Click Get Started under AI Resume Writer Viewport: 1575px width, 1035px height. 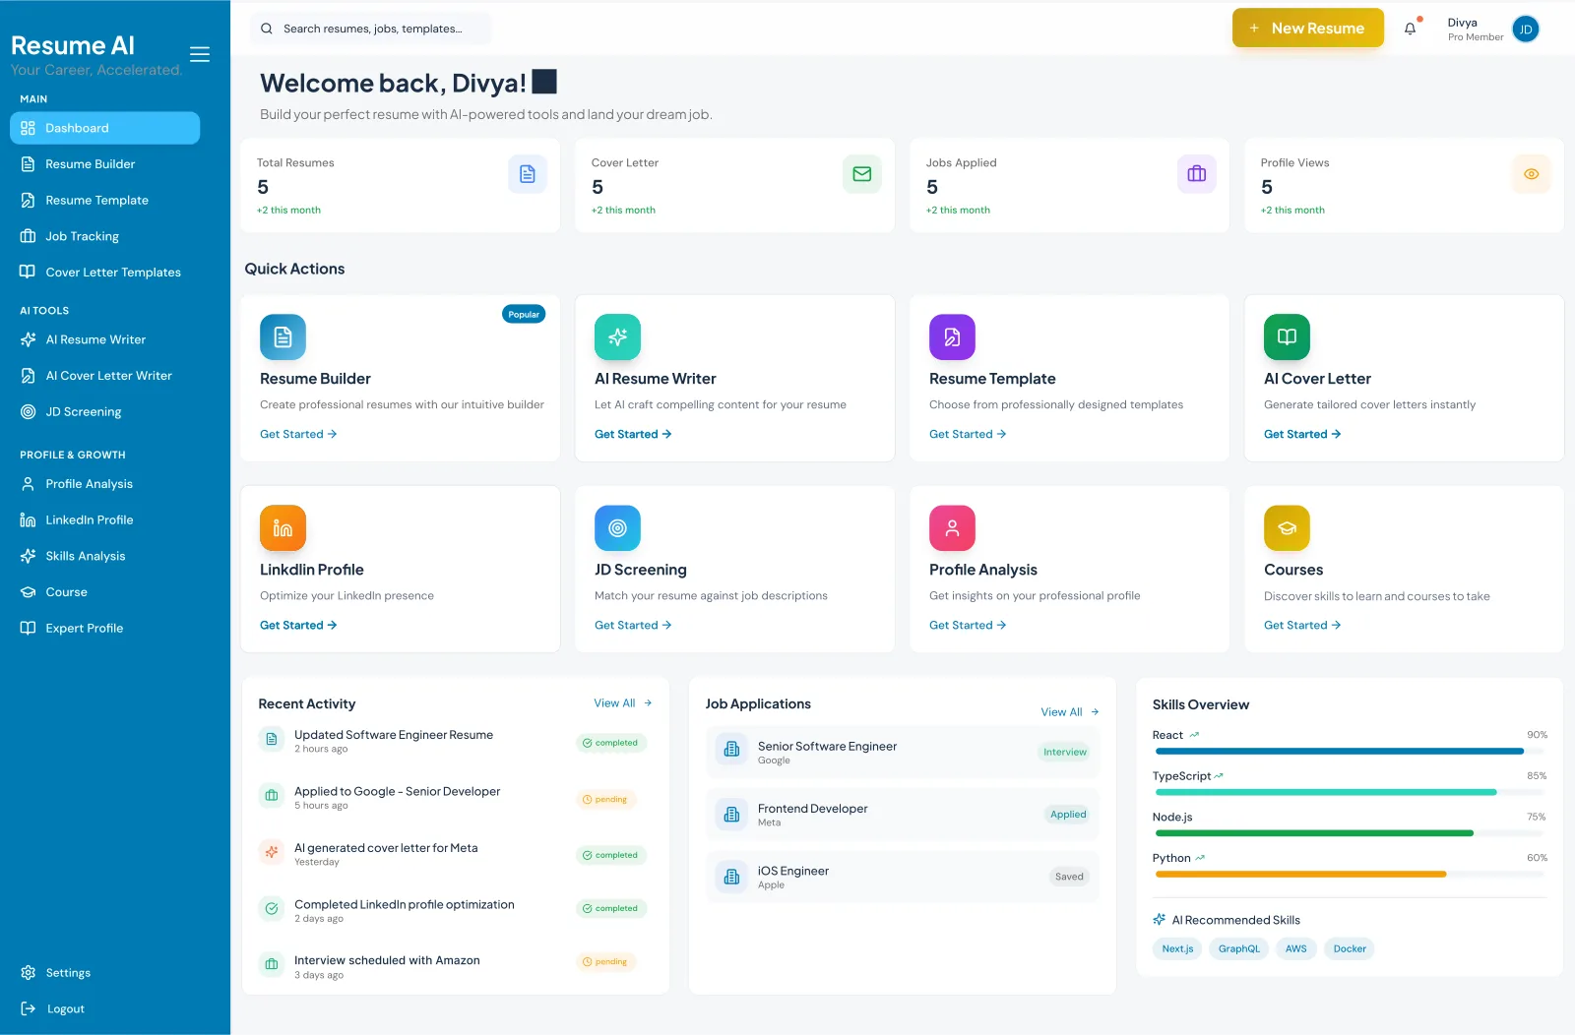[x=633, y=434]
